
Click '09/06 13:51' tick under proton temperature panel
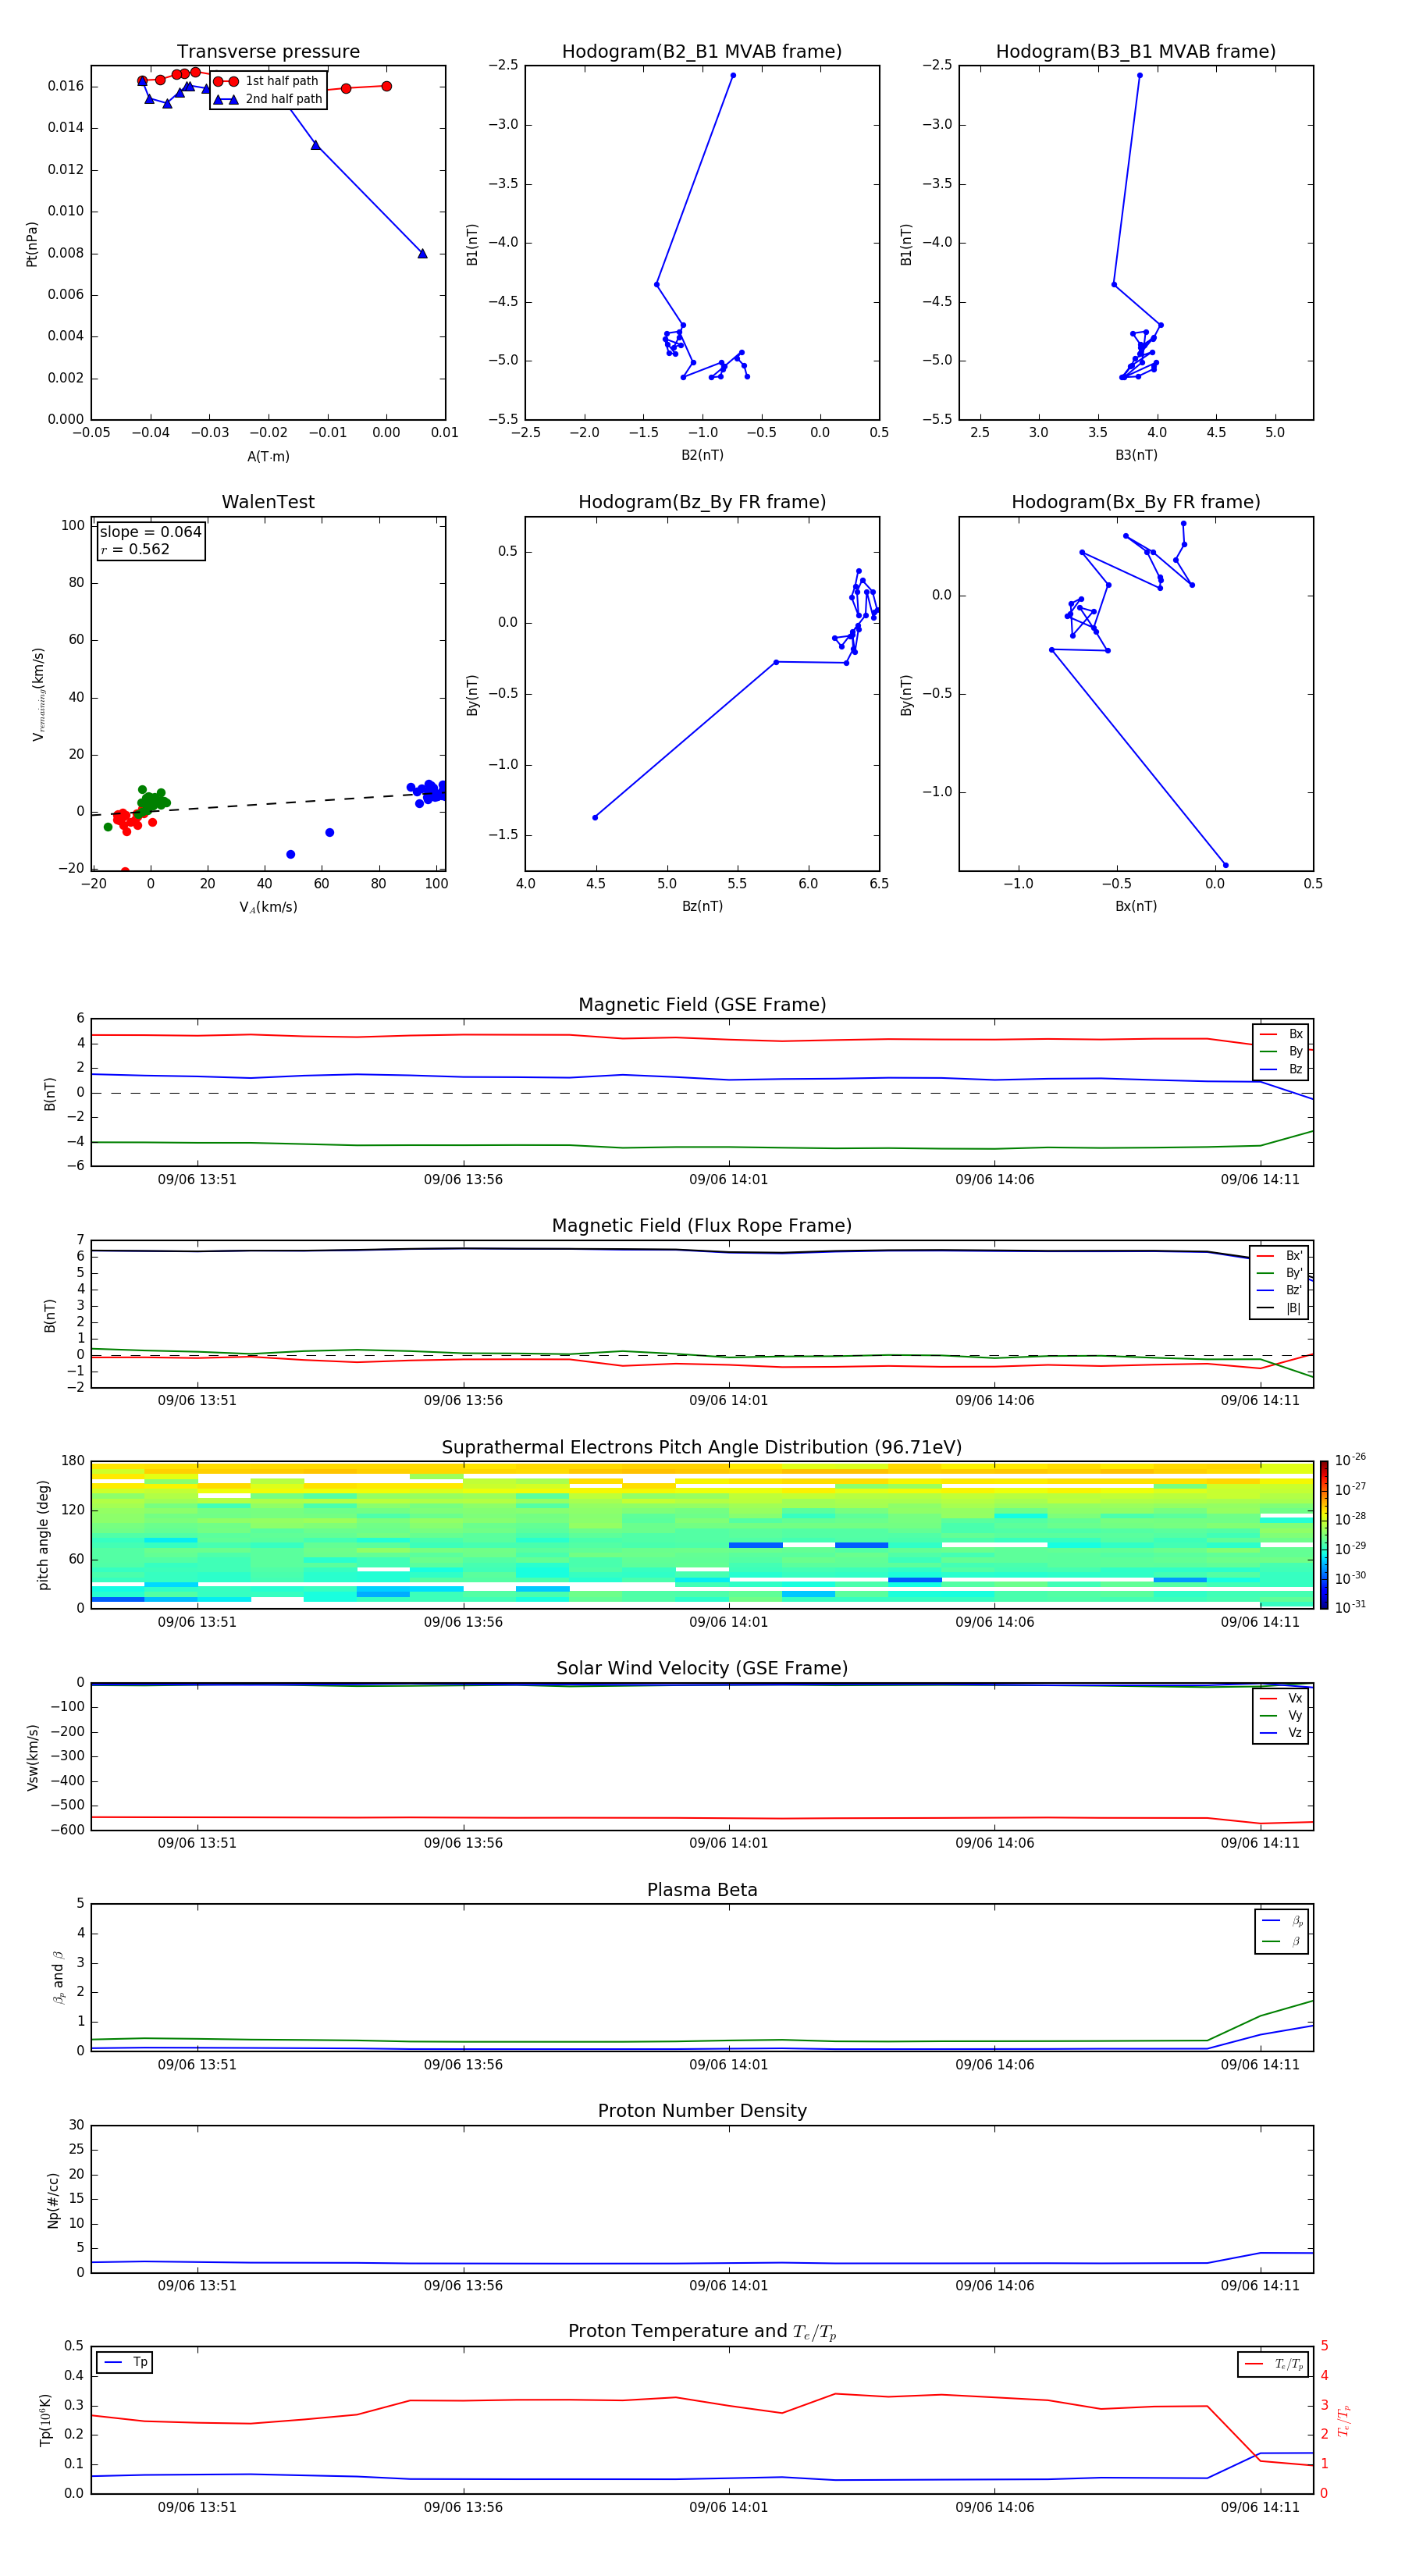pos(197,2507)
